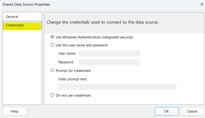Close the Shared Data Source Properties dialog
This screenshot has height=118, width=205.
pos(201,4)
